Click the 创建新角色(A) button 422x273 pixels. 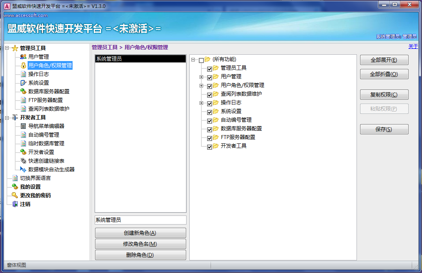[140, 233]
